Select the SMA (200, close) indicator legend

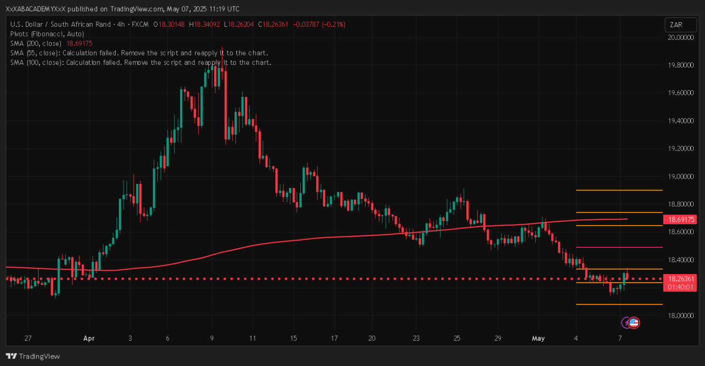[36, 43]
